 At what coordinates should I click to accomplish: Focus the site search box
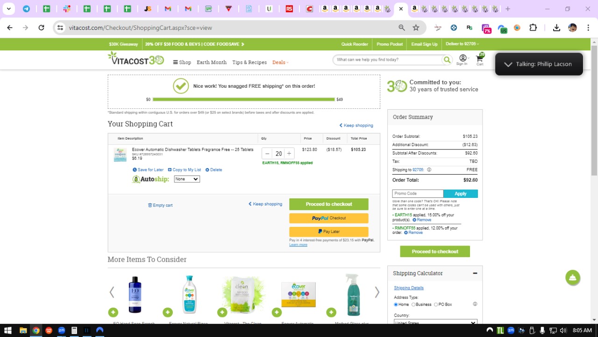click(x=388, y=60)
